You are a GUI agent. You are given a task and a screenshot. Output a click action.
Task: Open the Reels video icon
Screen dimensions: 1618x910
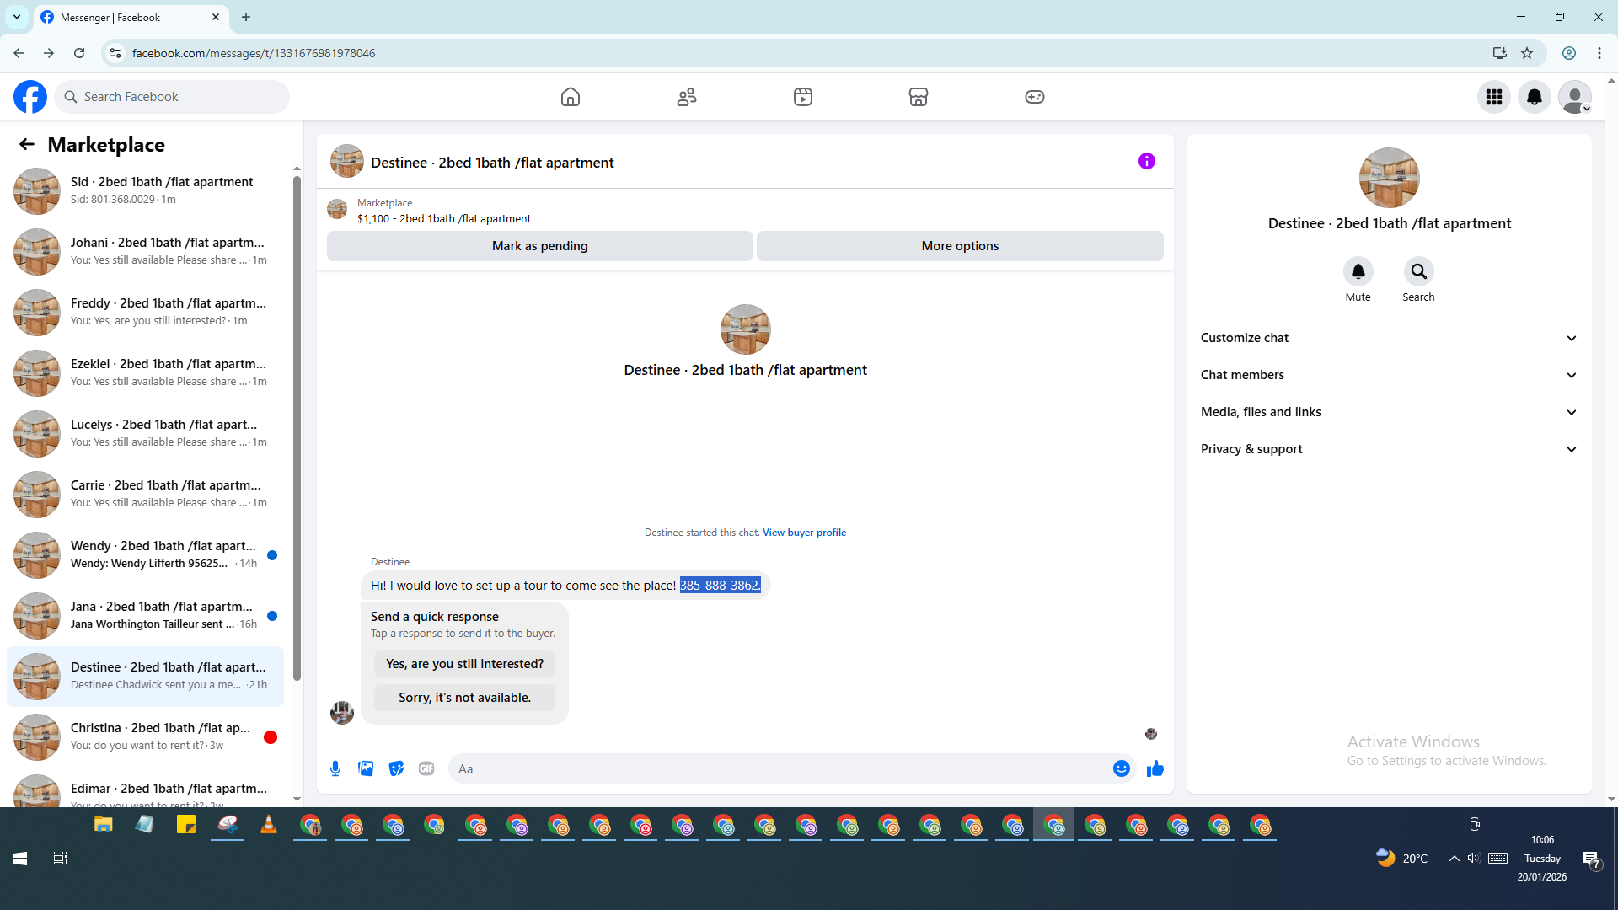(803, 97)
